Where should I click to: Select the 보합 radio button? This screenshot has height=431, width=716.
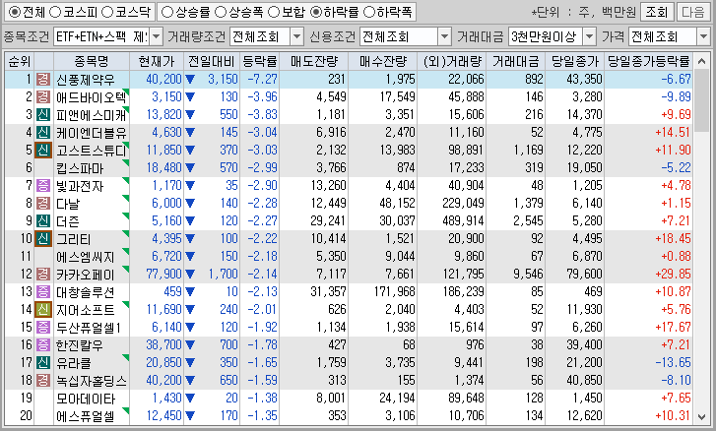tap(274, 13)
